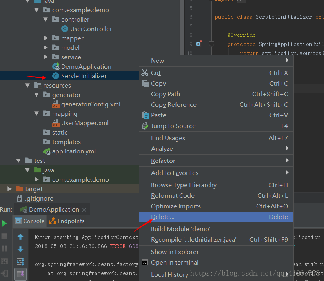The height and width of the screenshot is (281, 324).
Task: Click @Override annotation in the editor
Action: [x=241, y=35]
